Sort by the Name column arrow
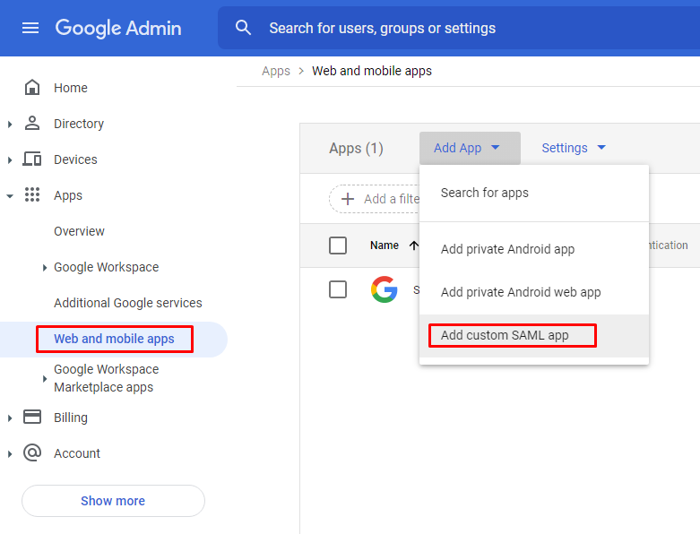 pos(414,245)
